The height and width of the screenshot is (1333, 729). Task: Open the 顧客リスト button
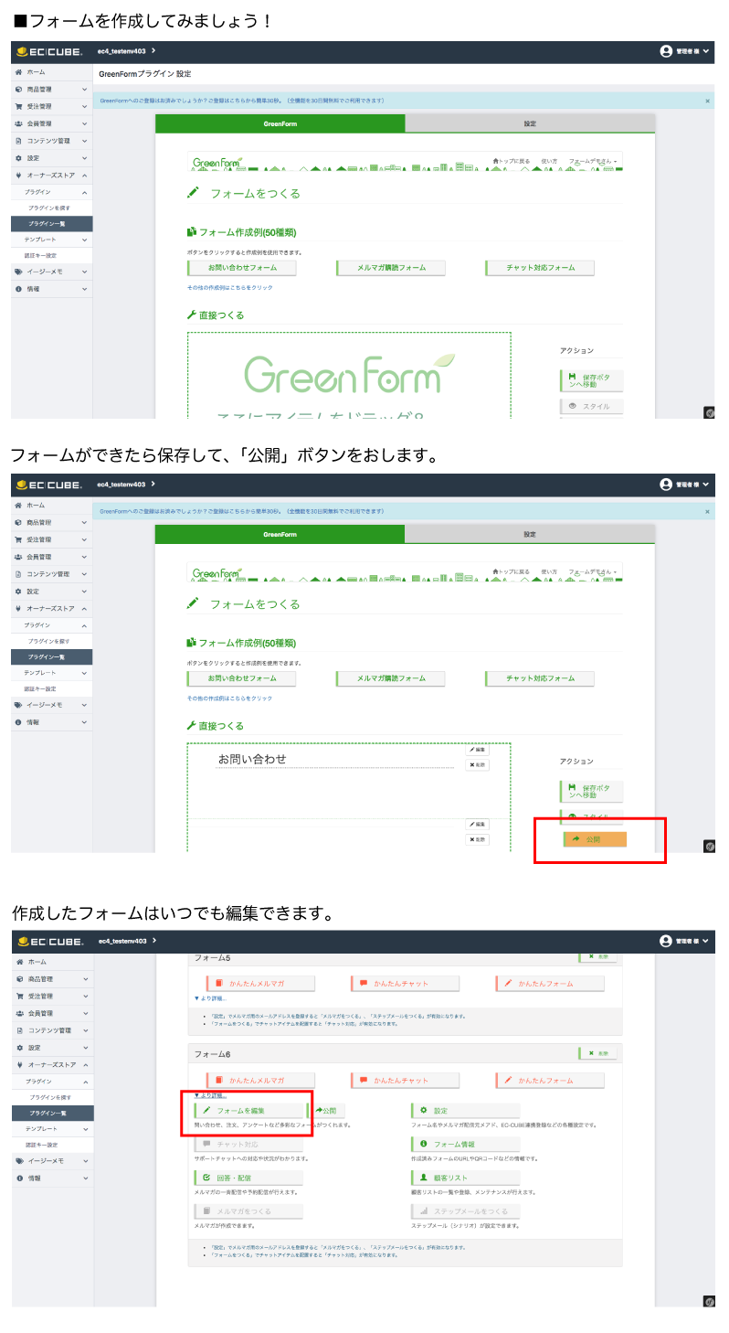[x=465, y=1178]
